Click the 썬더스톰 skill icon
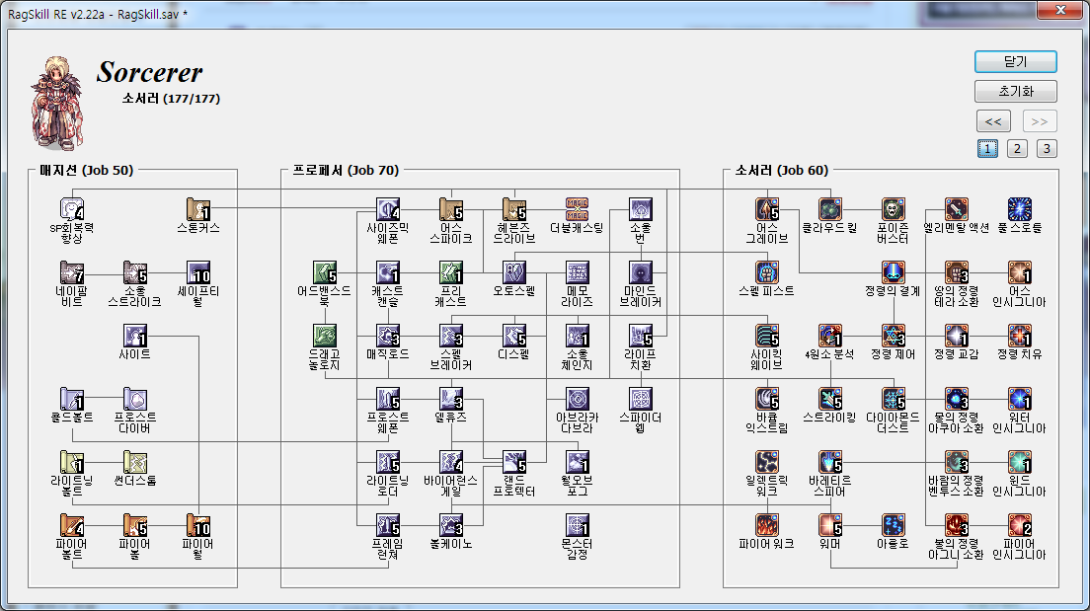1090x611 pixels. point(135,462)
